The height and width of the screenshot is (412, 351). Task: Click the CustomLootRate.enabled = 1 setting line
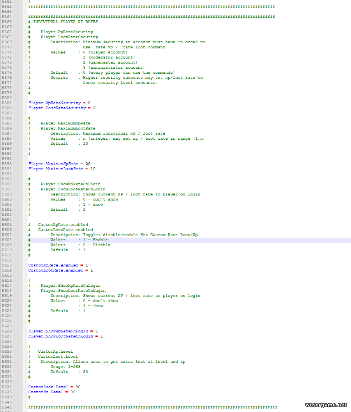[60, 270]
